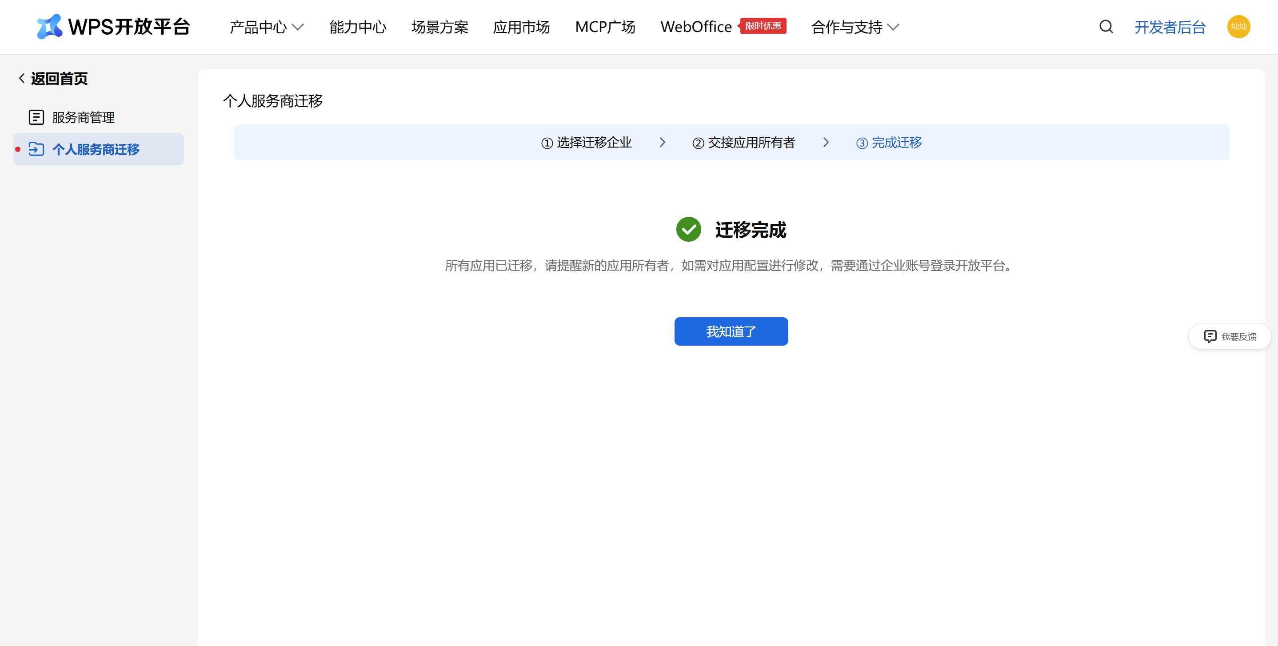Go to the MCP广场 page
1278x646 pixels.
click(x=605, y=27)
